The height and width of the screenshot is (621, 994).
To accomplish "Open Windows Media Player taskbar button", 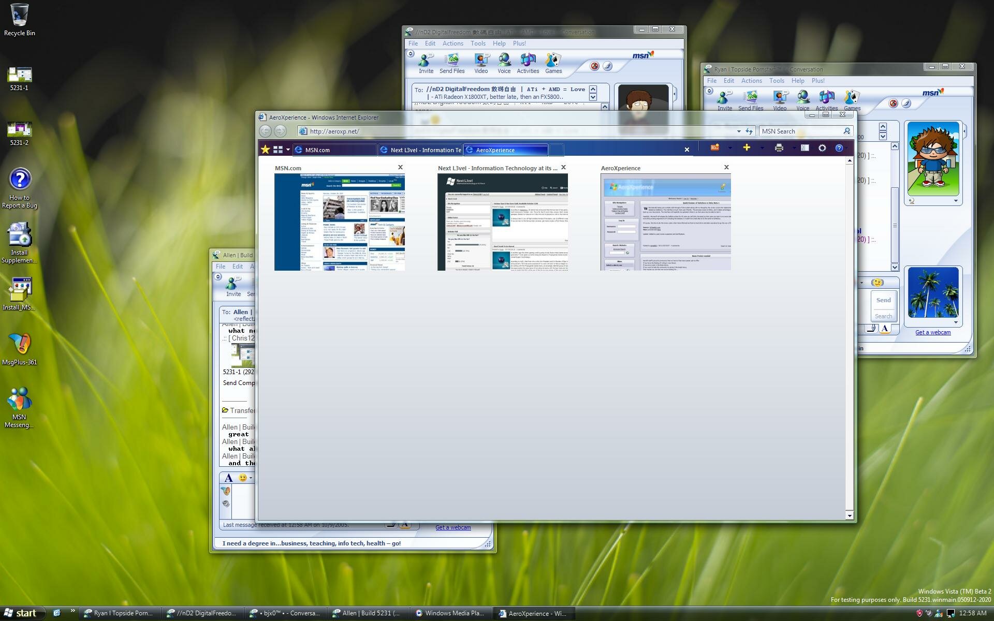I will pyautogui.click(x=450, y=613).
